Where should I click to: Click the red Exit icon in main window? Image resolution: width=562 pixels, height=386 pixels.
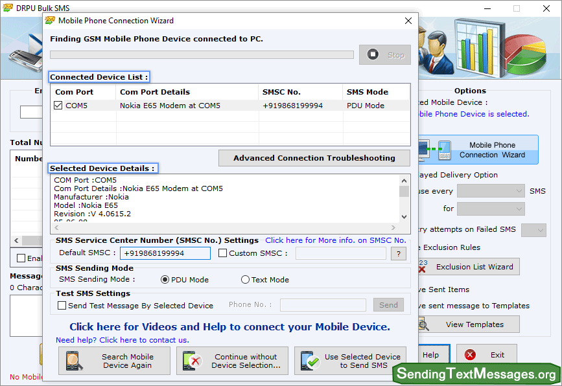point(470,355)
